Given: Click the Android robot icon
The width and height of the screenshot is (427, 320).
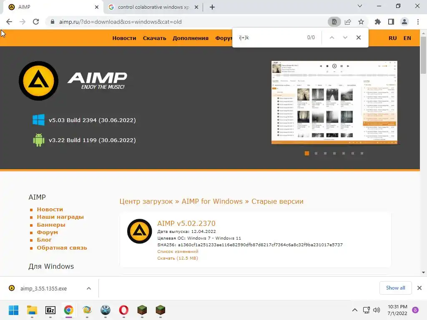Looking at the screenshot, I should click(x=39, y=140).
